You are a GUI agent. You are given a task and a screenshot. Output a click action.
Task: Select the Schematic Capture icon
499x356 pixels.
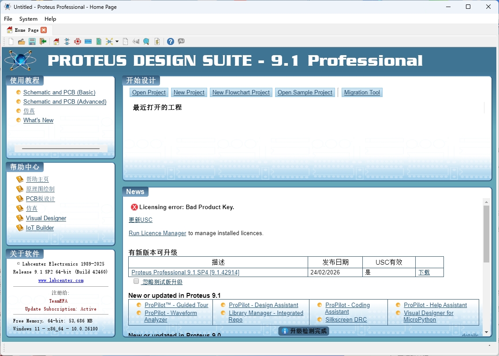(x=67, y=41)
